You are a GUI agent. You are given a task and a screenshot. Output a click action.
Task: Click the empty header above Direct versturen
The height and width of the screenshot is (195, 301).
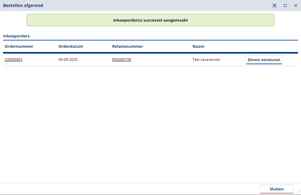(x=264, y=47)
